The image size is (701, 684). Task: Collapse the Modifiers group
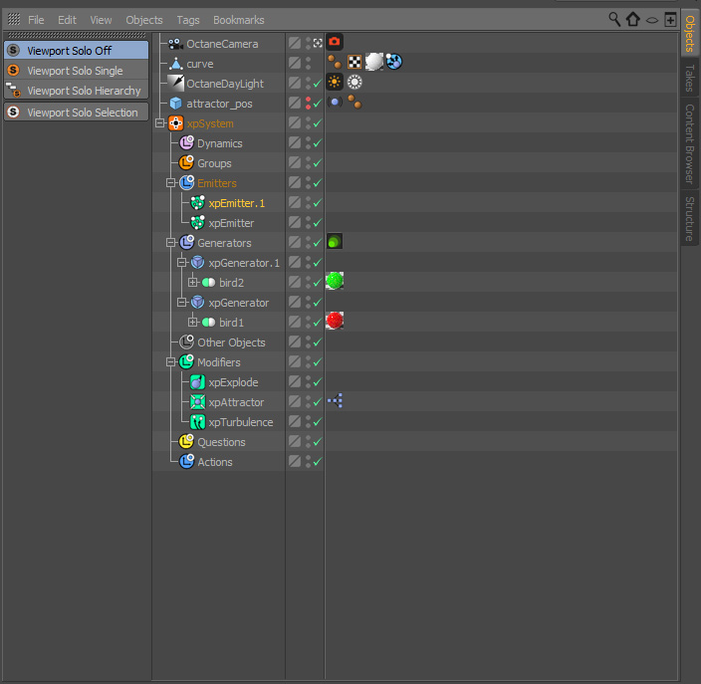171,362
